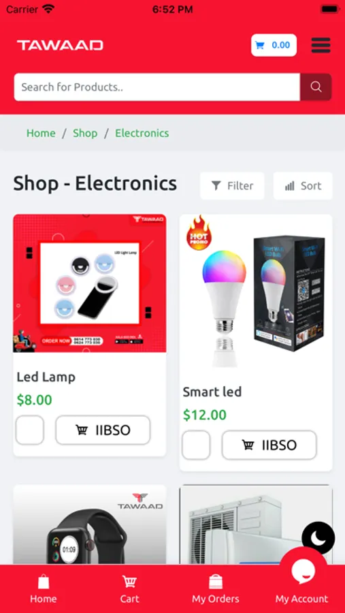Add Smart led with IIBSO button
This screenshot has height=613, width=345.
(269, 445)
